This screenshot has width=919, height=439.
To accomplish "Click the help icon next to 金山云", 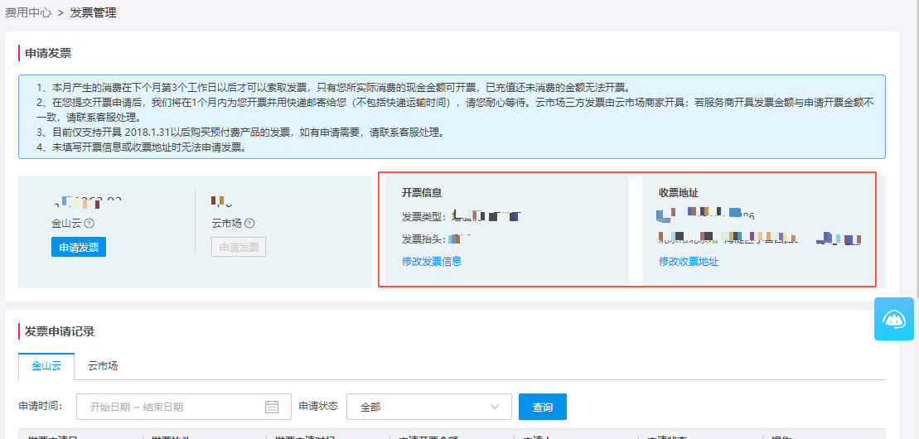I will click(x=89, y=224).
